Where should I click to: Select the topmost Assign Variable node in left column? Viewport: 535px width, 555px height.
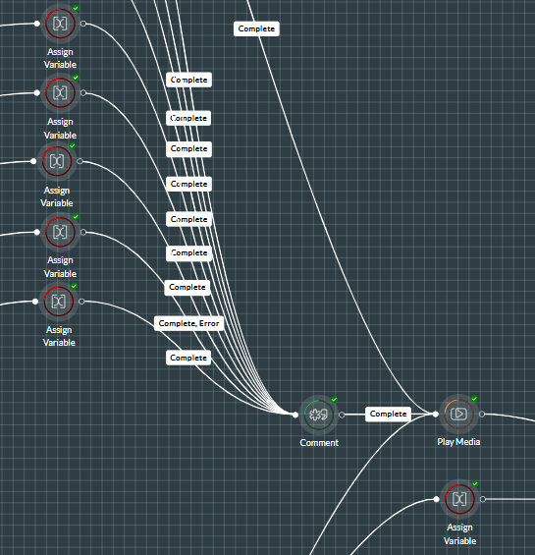(x=60, y=24)
